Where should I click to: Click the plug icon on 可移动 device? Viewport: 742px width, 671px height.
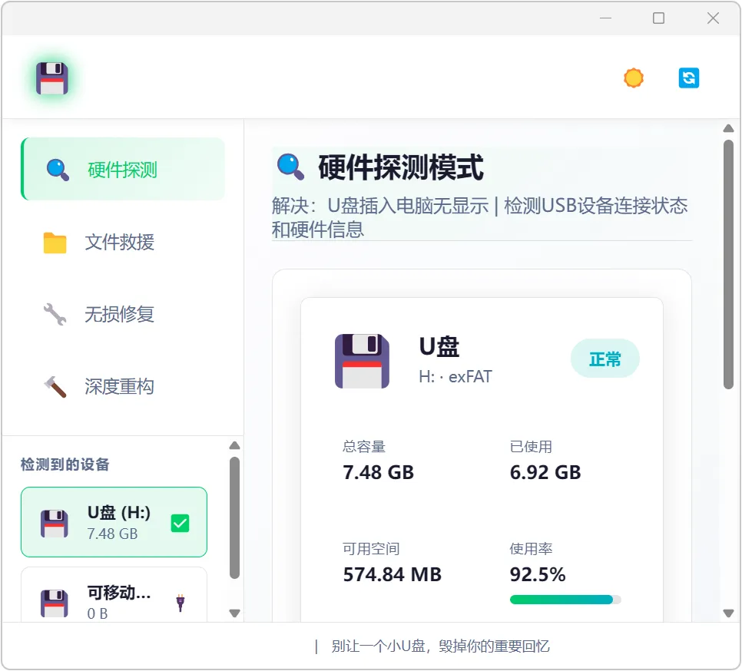pos(181,603)
